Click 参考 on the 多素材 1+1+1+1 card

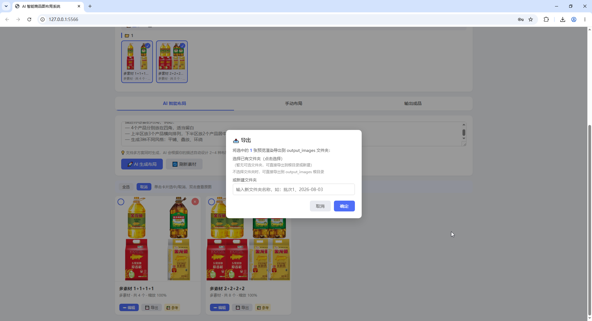172,307
